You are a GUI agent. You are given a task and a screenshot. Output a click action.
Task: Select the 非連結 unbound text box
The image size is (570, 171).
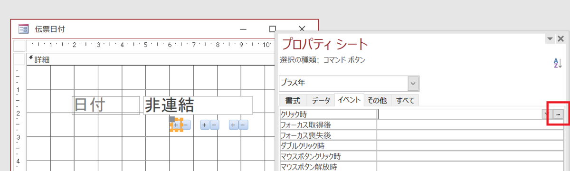point(198,105)
